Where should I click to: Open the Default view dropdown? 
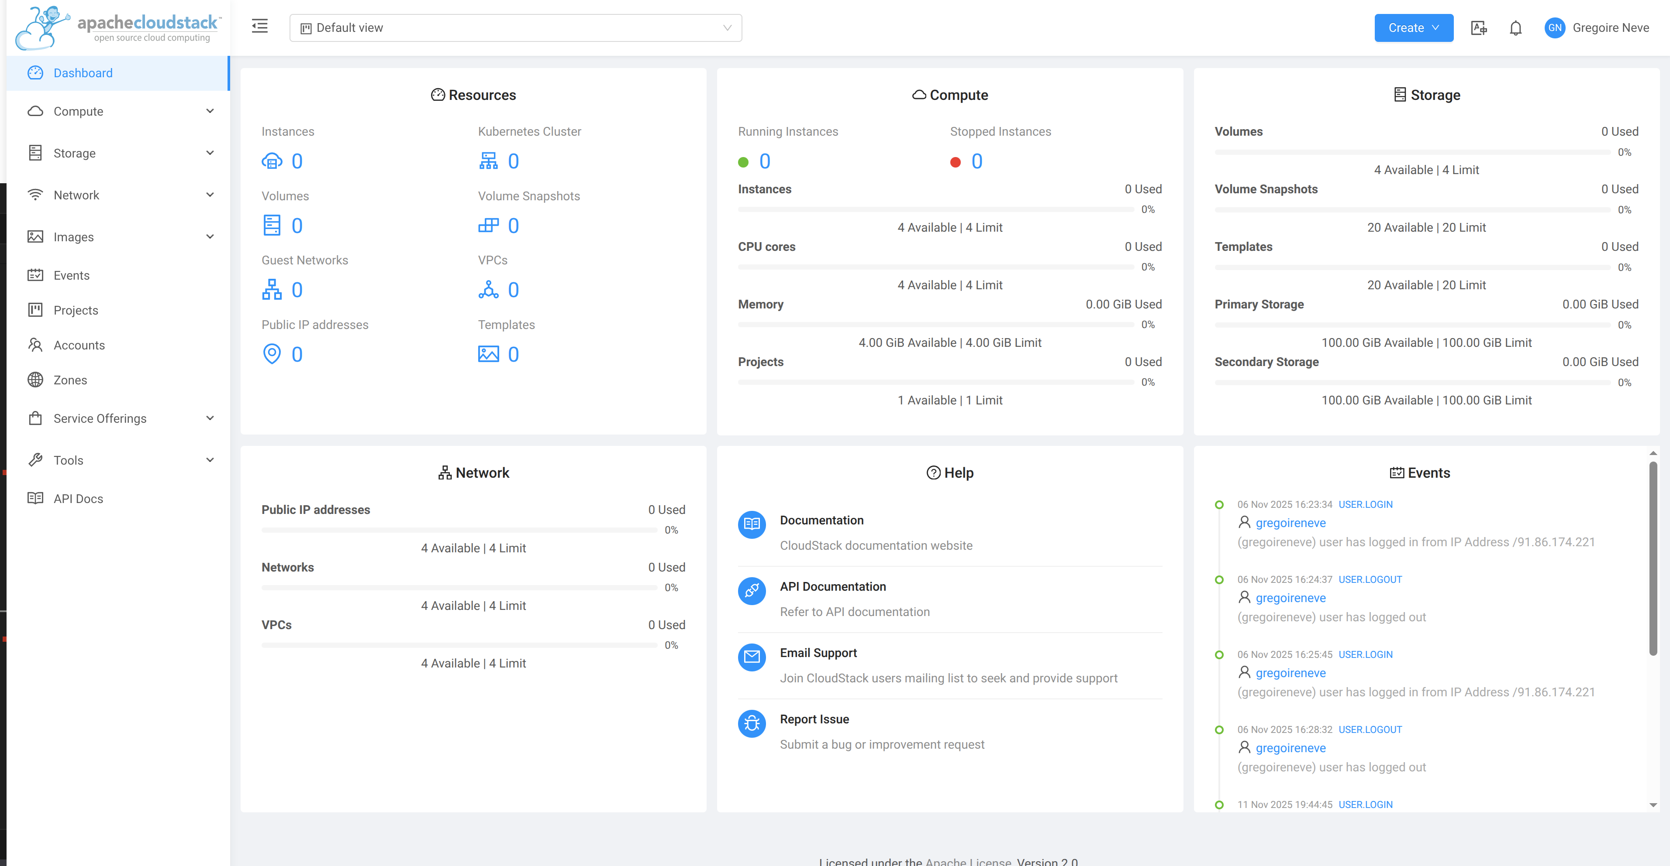pos(515,28)
